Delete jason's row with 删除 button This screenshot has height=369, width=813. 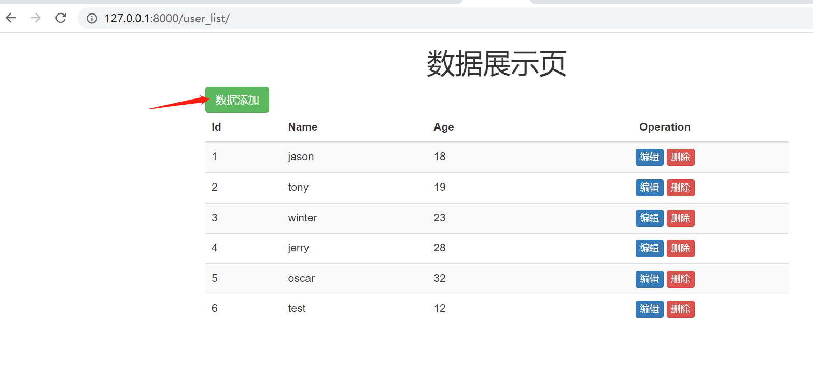pos(680,157)
